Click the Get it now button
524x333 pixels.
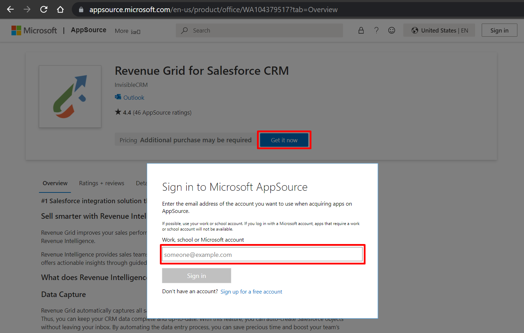pos(284,140)
